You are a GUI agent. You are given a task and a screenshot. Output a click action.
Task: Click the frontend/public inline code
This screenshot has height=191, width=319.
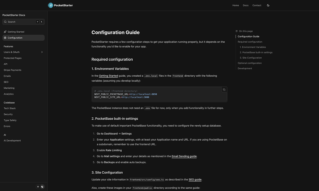coord(142,188)
